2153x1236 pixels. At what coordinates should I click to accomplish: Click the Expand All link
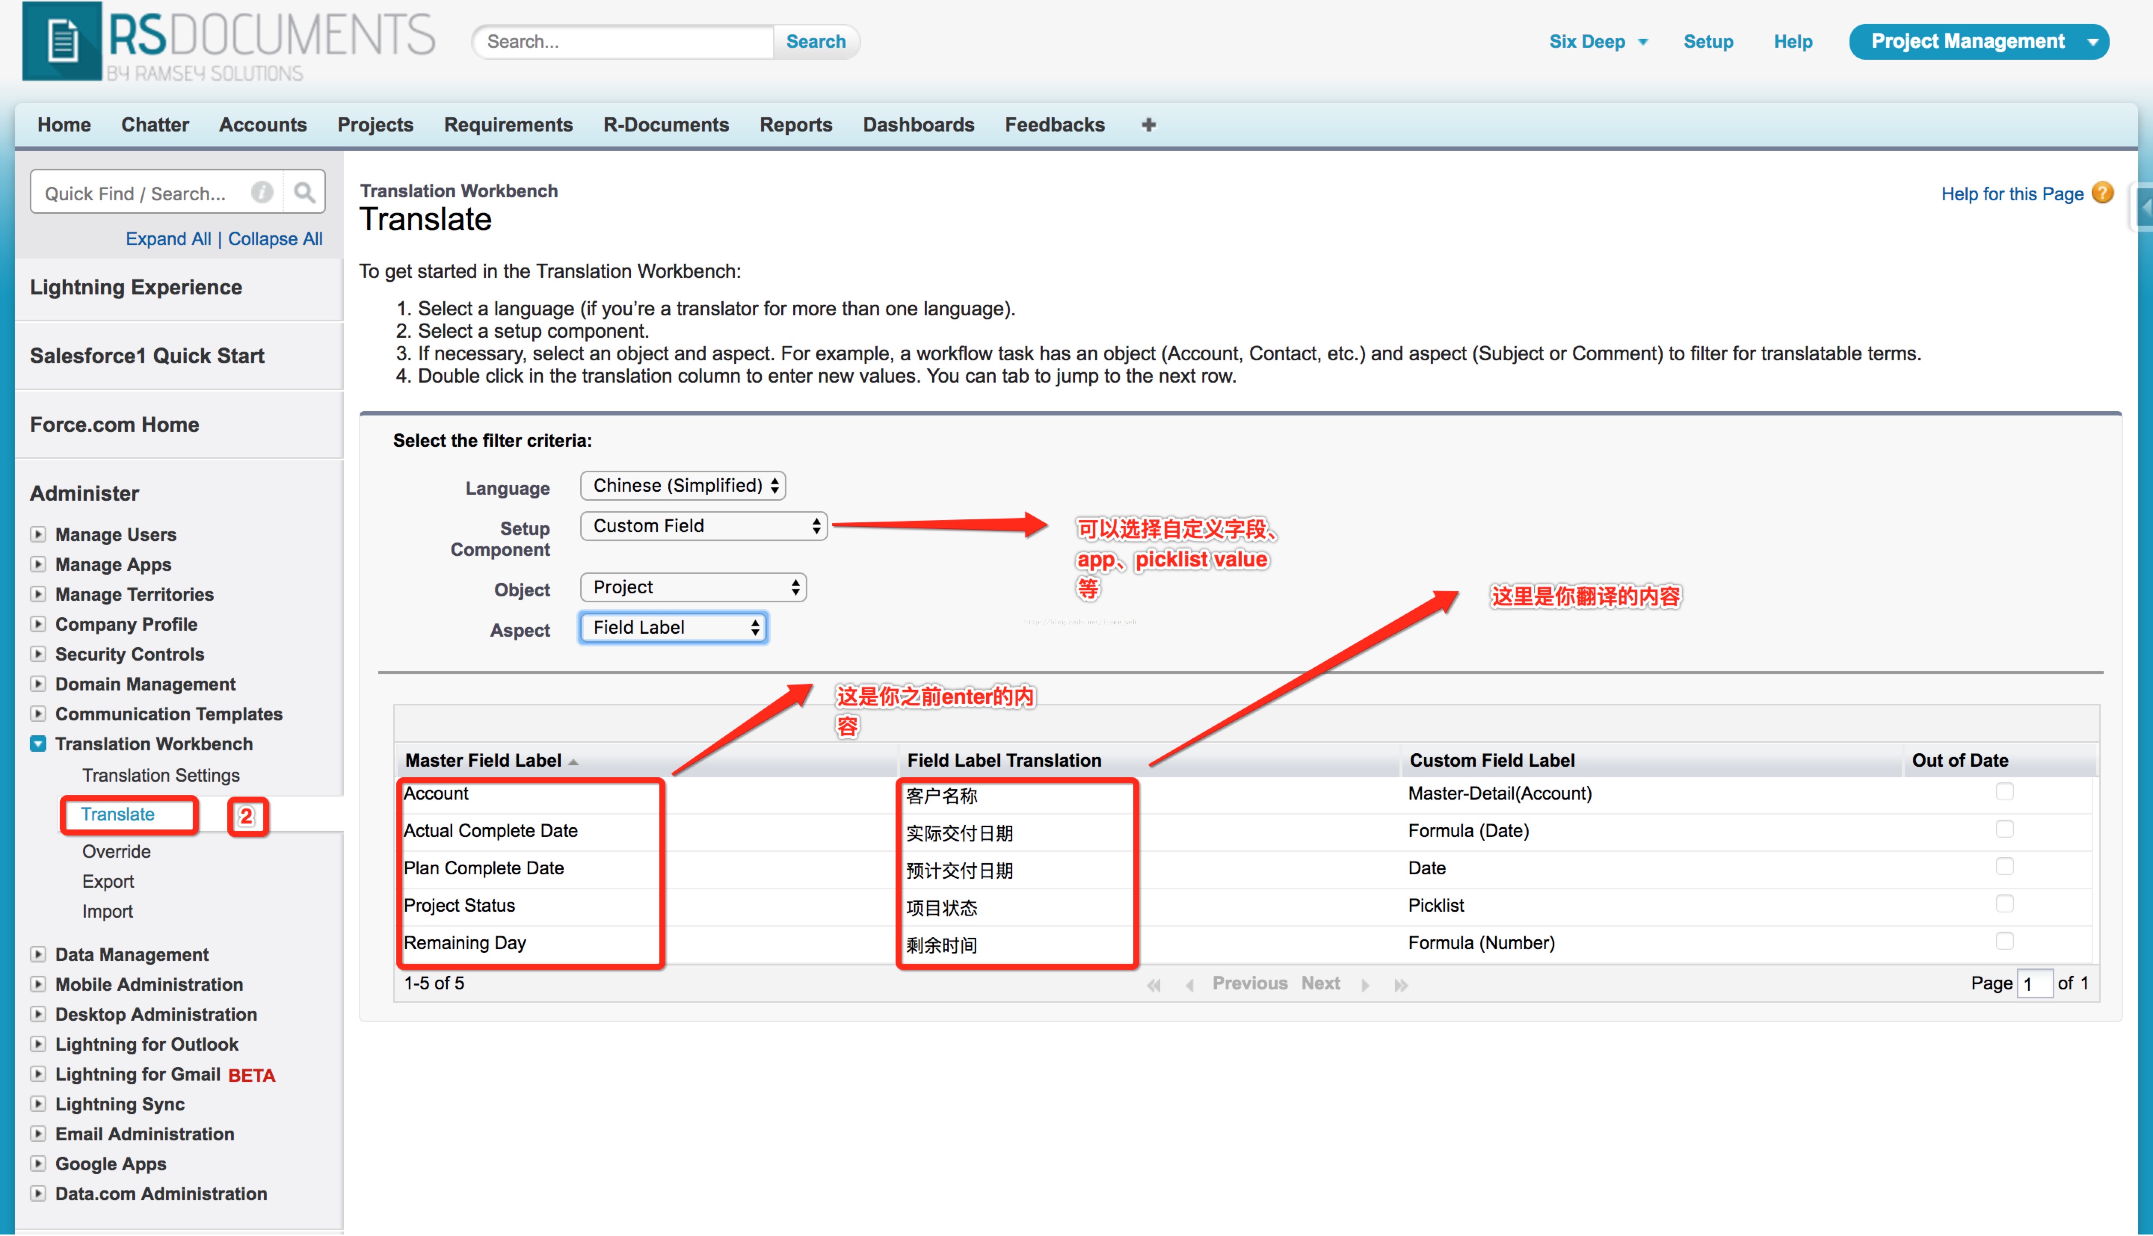[168, 238]
